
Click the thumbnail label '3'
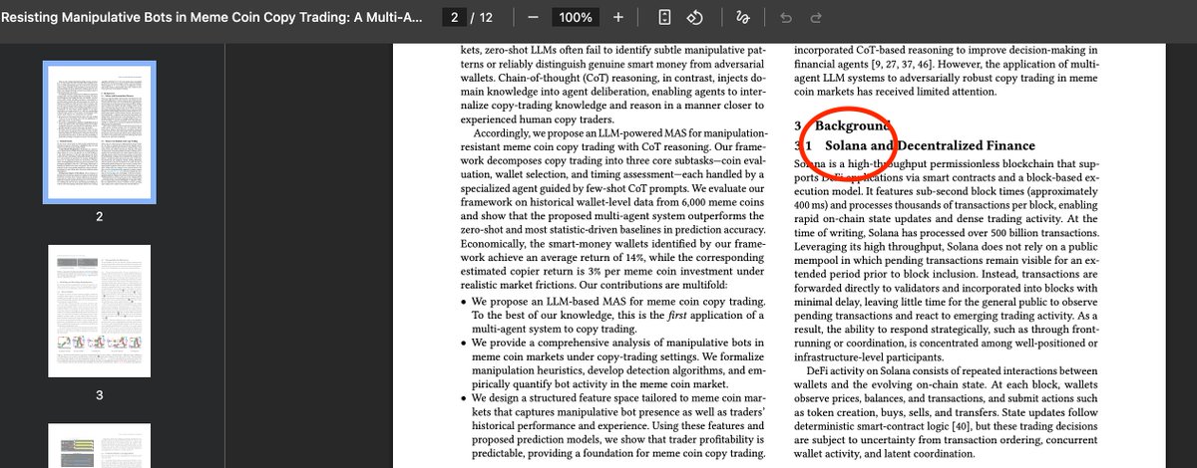(99, 395)
